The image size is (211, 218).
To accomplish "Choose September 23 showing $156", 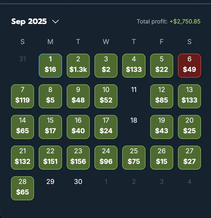I will tap(78, 158).
